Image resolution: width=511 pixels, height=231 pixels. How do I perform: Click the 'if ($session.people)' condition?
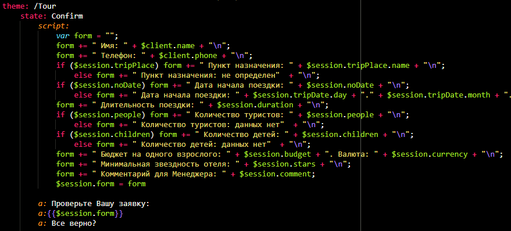click(101, 115)
